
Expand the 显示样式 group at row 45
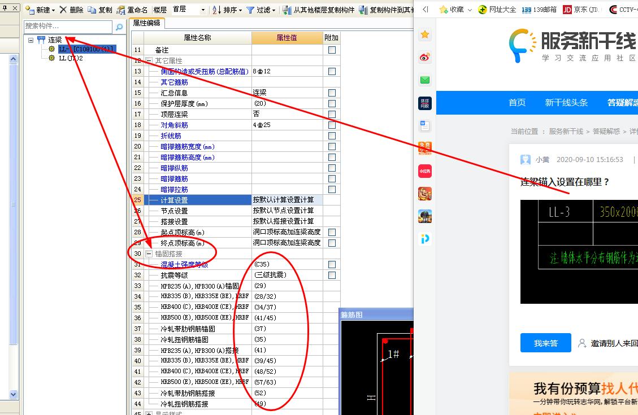pyautogui.click(x=149, y=413)
